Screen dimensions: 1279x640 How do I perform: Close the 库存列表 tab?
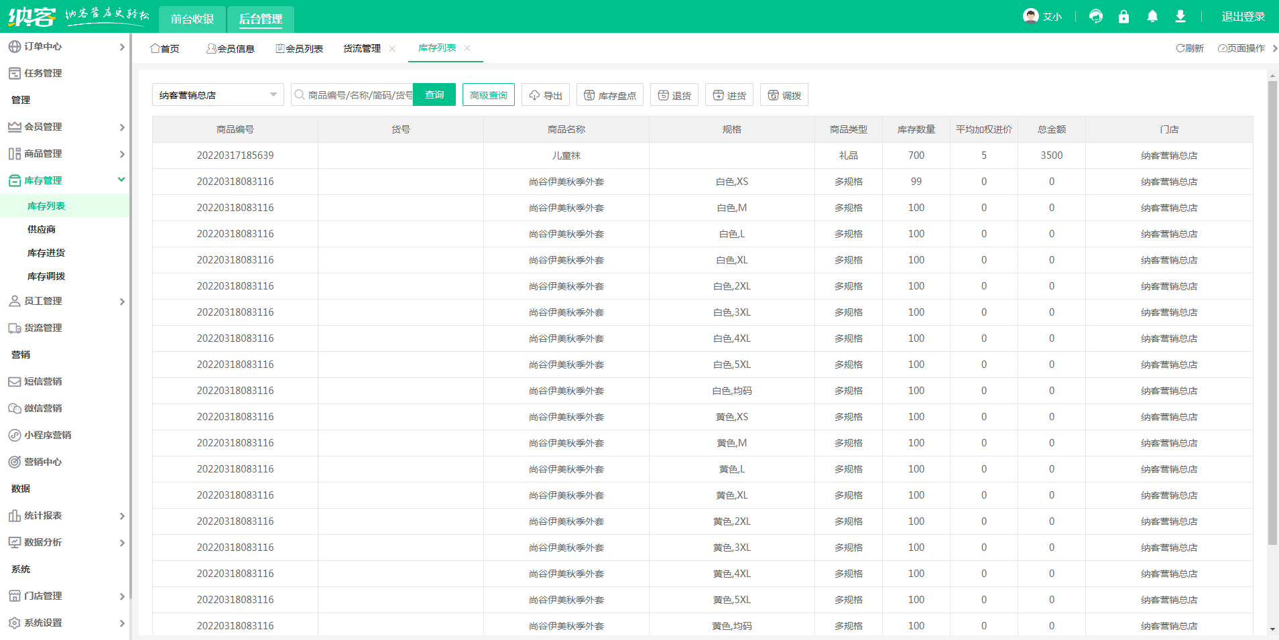[467, 48]
